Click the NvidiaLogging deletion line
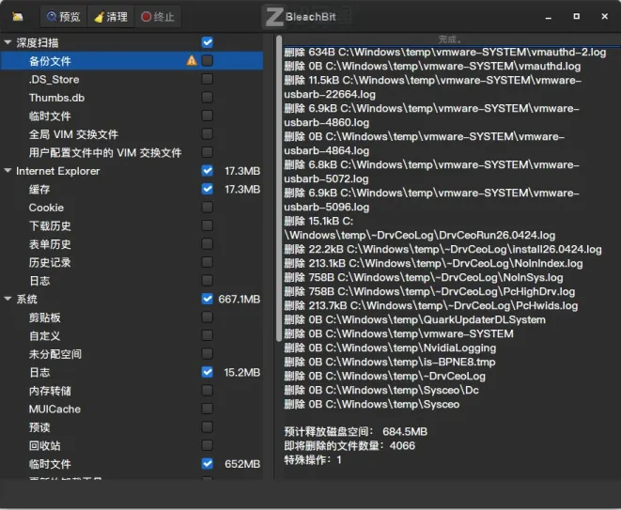The image size is (621, 510). [x=390, y=348]
